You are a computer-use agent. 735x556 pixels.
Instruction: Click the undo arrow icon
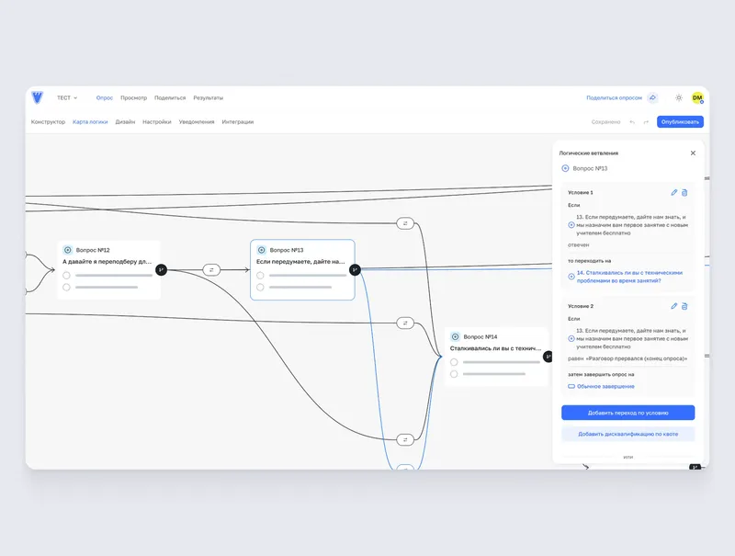pyautogui.click(x=632, y=122)
